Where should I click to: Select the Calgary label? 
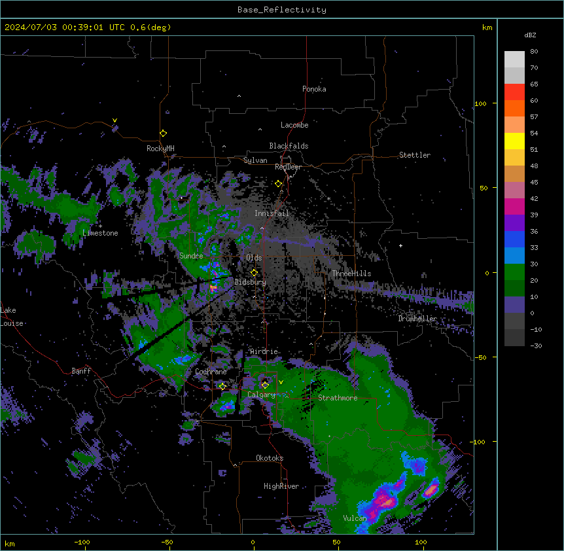262,395
